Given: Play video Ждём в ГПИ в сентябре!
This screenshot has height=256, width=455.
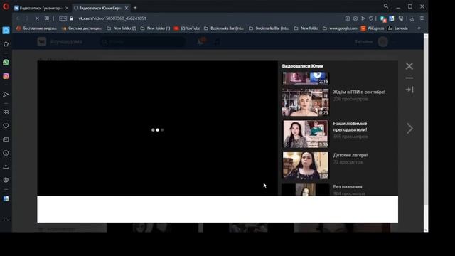Looking at the screenshot, I should tap(305, 102).
